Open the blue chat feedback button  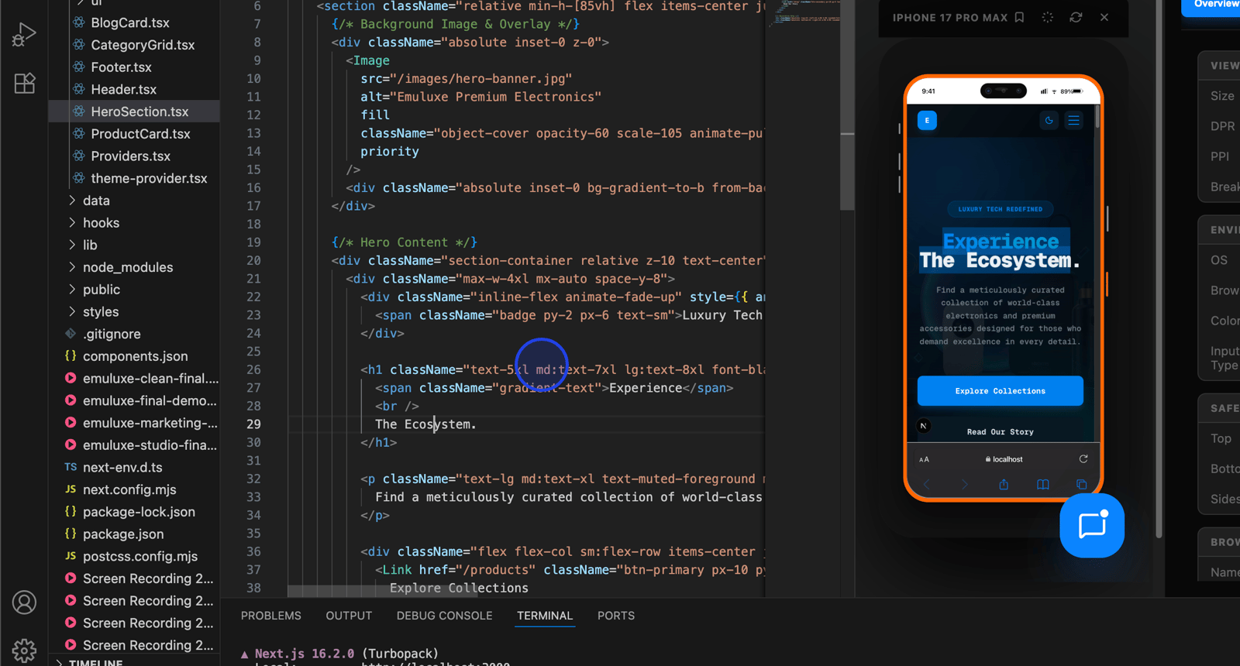(1091, 526)
